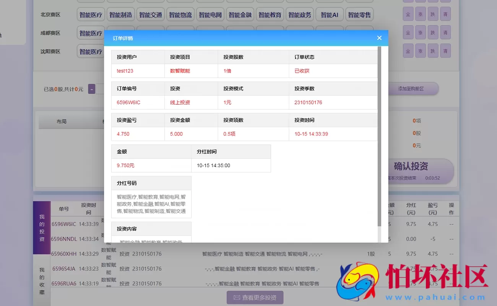Expand more investments via 查看更多投资

pos(255,298)
